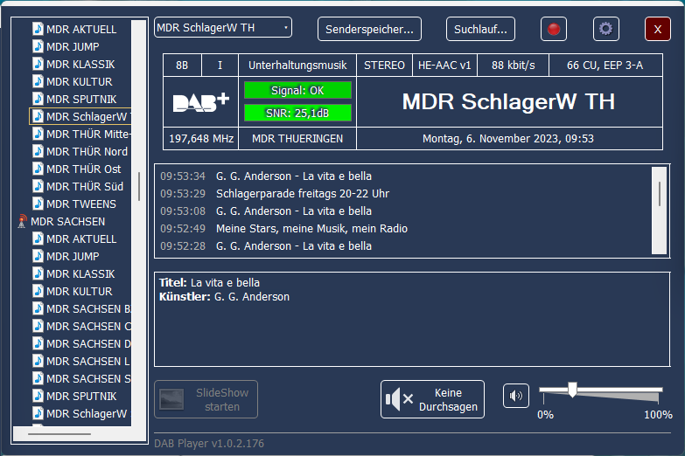
Task: Open the MDR SchlagerW TH station dropdown
Action: click(x=222, y=28)
